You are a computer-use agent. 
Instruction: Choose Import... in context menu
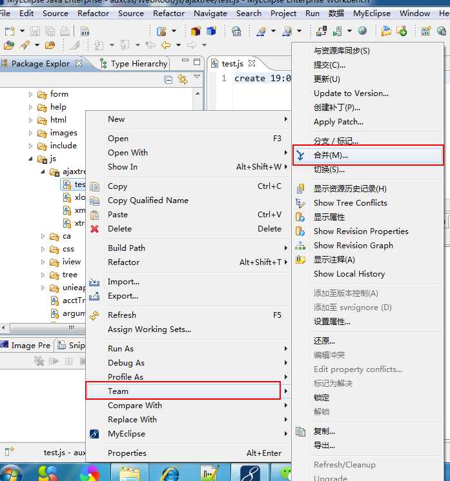(188, 282)
